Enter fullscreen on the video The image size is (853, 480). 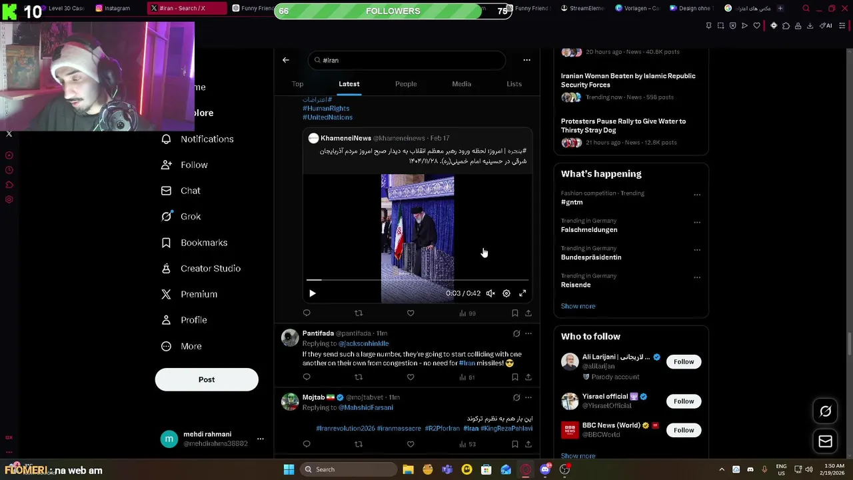pos(522,293)
